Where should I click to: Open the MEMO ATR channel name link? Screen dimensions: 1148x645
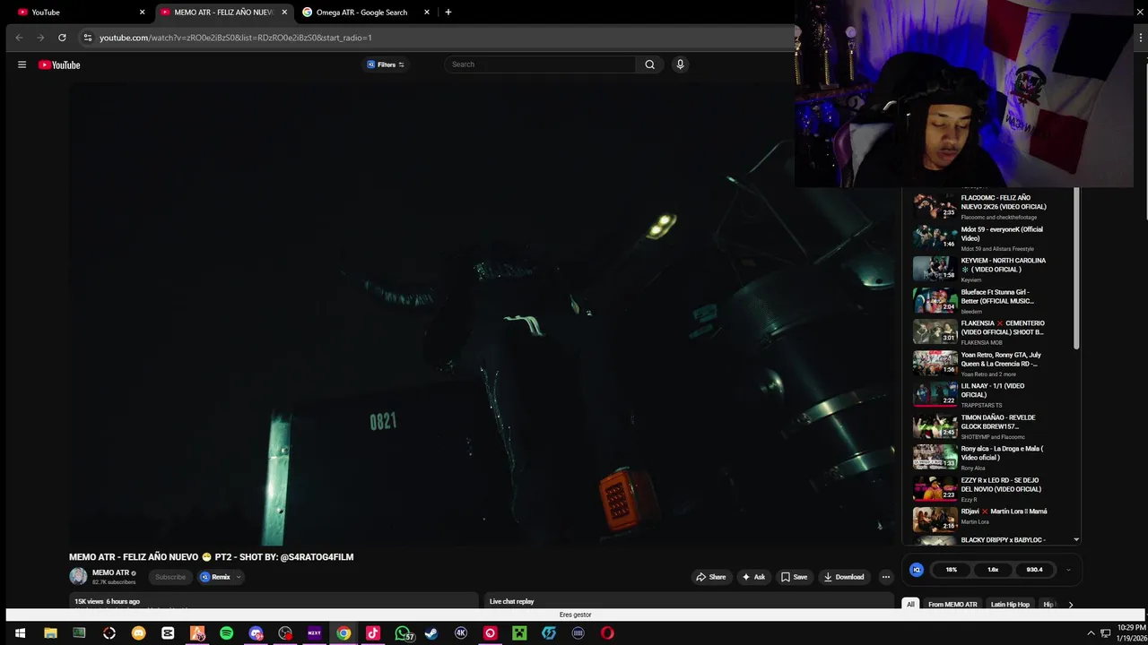click(110, 572)
